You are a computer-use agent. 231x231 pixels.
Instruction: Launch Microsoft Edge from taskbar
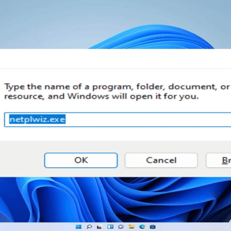[142, 227]
